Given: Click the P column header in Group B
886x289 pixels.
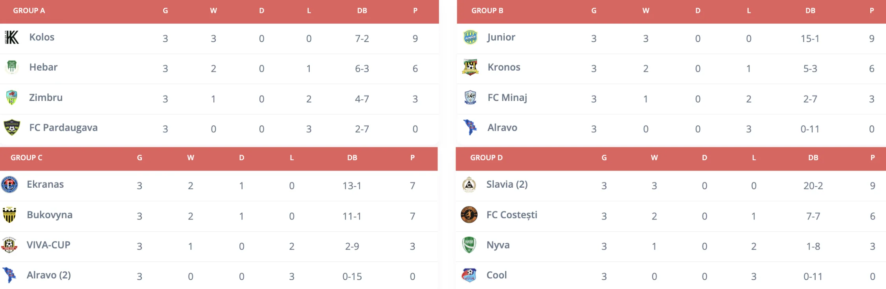Looking at the screenshot, I should tap(871, 11).
